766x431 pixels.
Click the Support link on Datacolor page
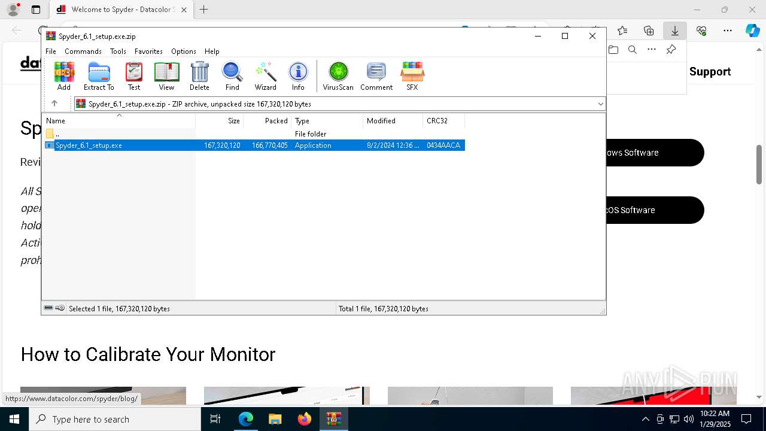pyautogui.click(x=710, y=72)
